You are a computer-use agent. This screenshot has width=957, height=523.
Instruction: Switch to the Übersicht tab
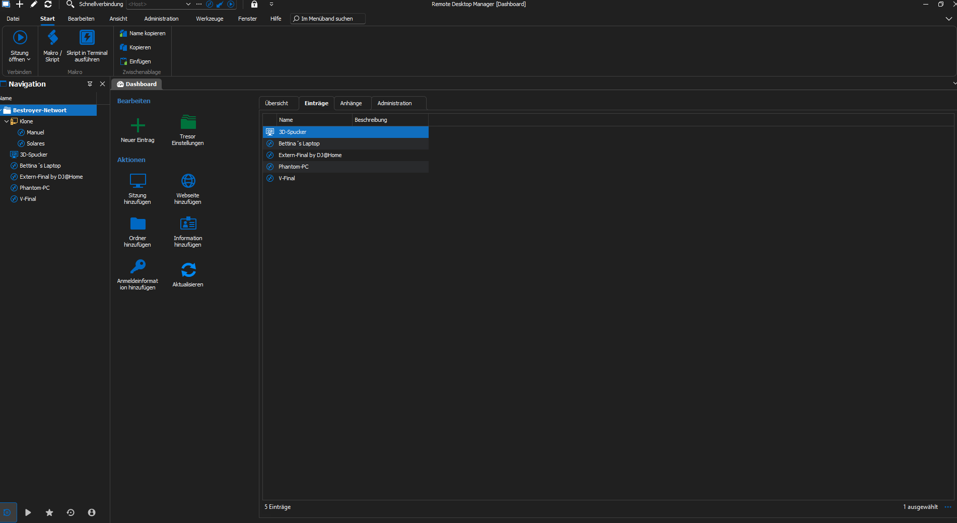(x=277, y=103)
